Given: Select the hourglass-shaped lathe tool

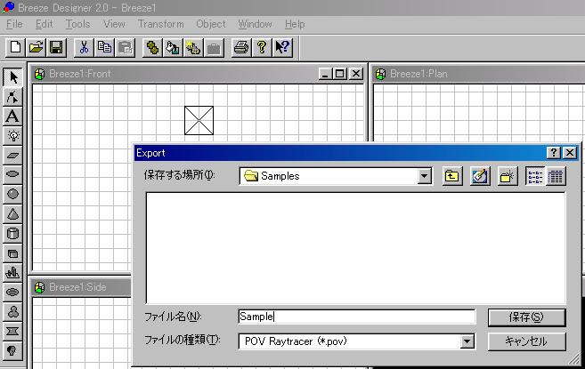Looking at the screenshot, I should 13,331.
